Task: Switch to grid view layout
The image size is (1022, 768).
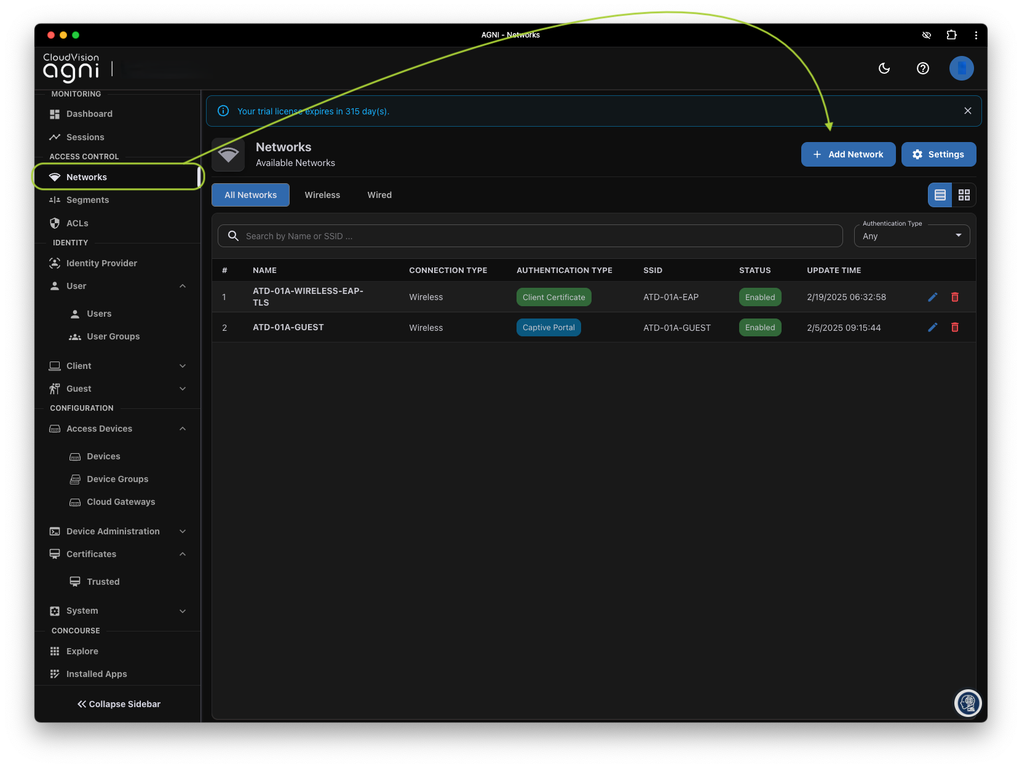Action: pos(964,195)
